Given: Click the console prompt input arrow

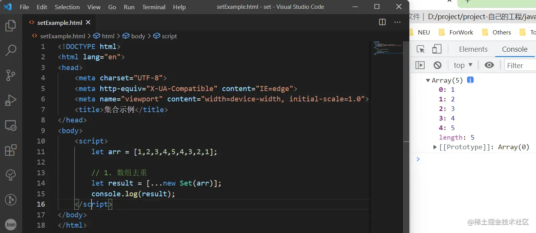Looking at the screenshot, I should [418, 159].
